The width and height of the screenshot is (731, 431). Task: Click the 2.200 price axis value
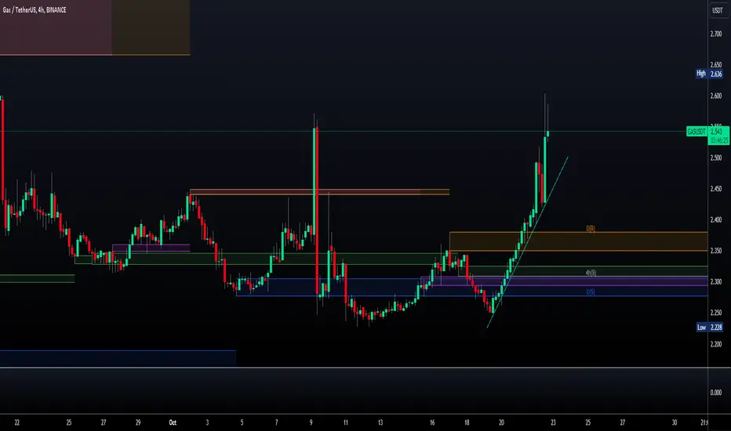coord(716,344)
